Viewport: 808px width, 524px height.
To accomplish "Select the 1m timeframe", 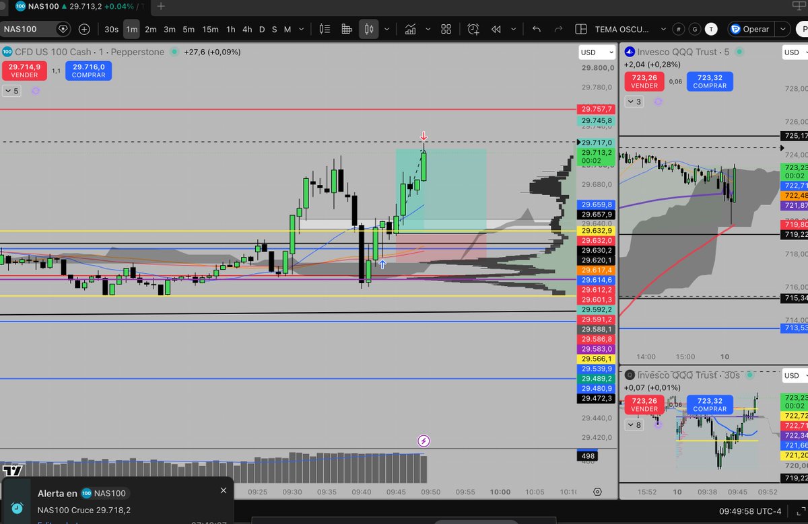I will click(x=132, y=29).
